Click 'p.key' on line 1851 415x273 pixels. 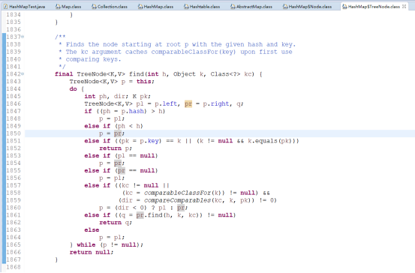pyautogui.click(x=149, y=141)
